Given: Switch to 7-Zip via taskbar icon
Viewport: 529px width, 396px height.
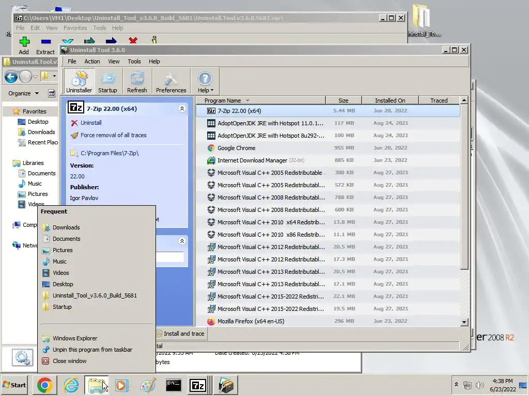Looking at the screenshot, I should coord(198,385).
